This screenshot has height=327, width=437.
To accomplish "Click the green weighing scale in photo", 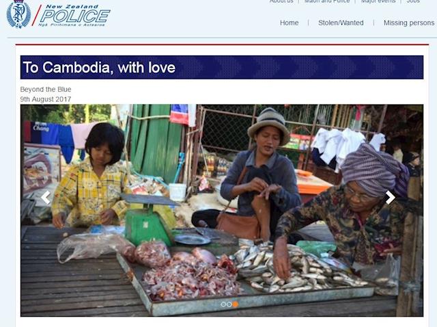I will pyautogui.click(x=149, y=219).
